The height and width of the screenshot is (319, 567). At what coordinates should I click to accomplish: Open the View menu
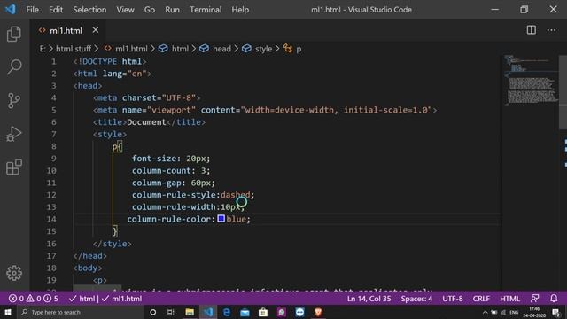coord(125,10)
